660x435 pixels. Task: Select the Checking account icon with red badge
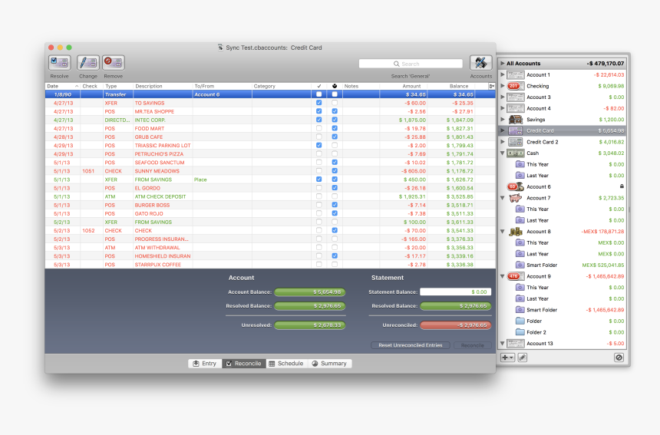pos(515,86)
